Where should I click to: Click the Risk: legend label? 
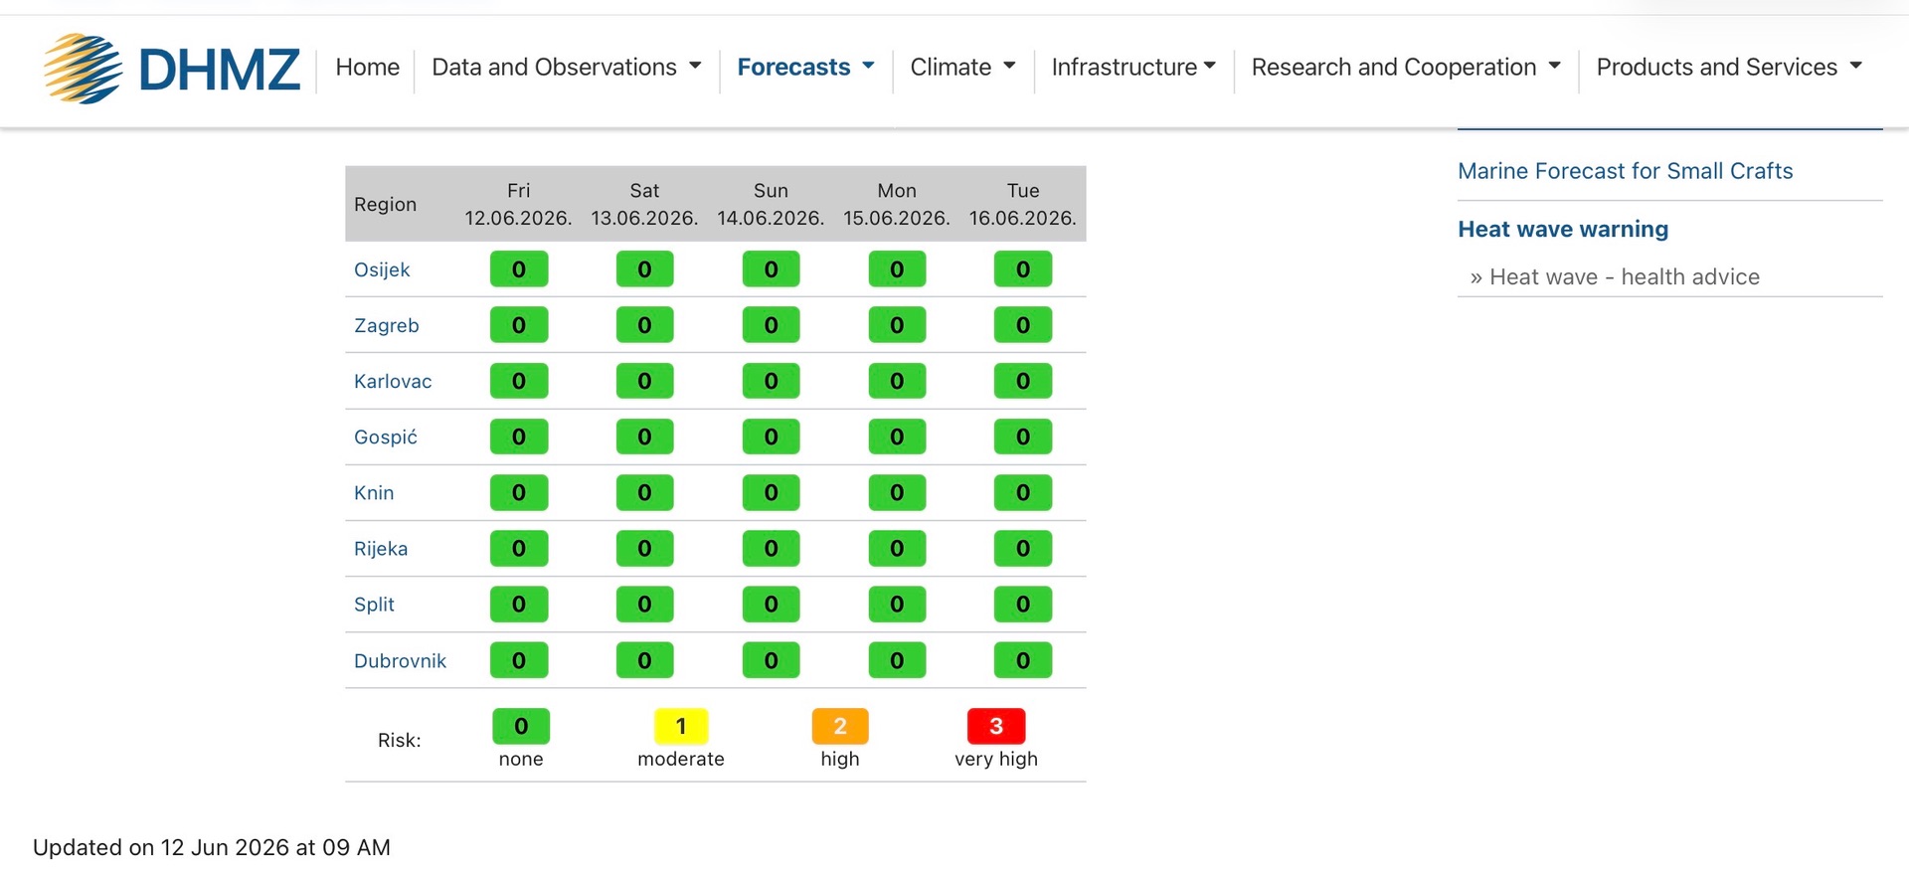(399, 740)
